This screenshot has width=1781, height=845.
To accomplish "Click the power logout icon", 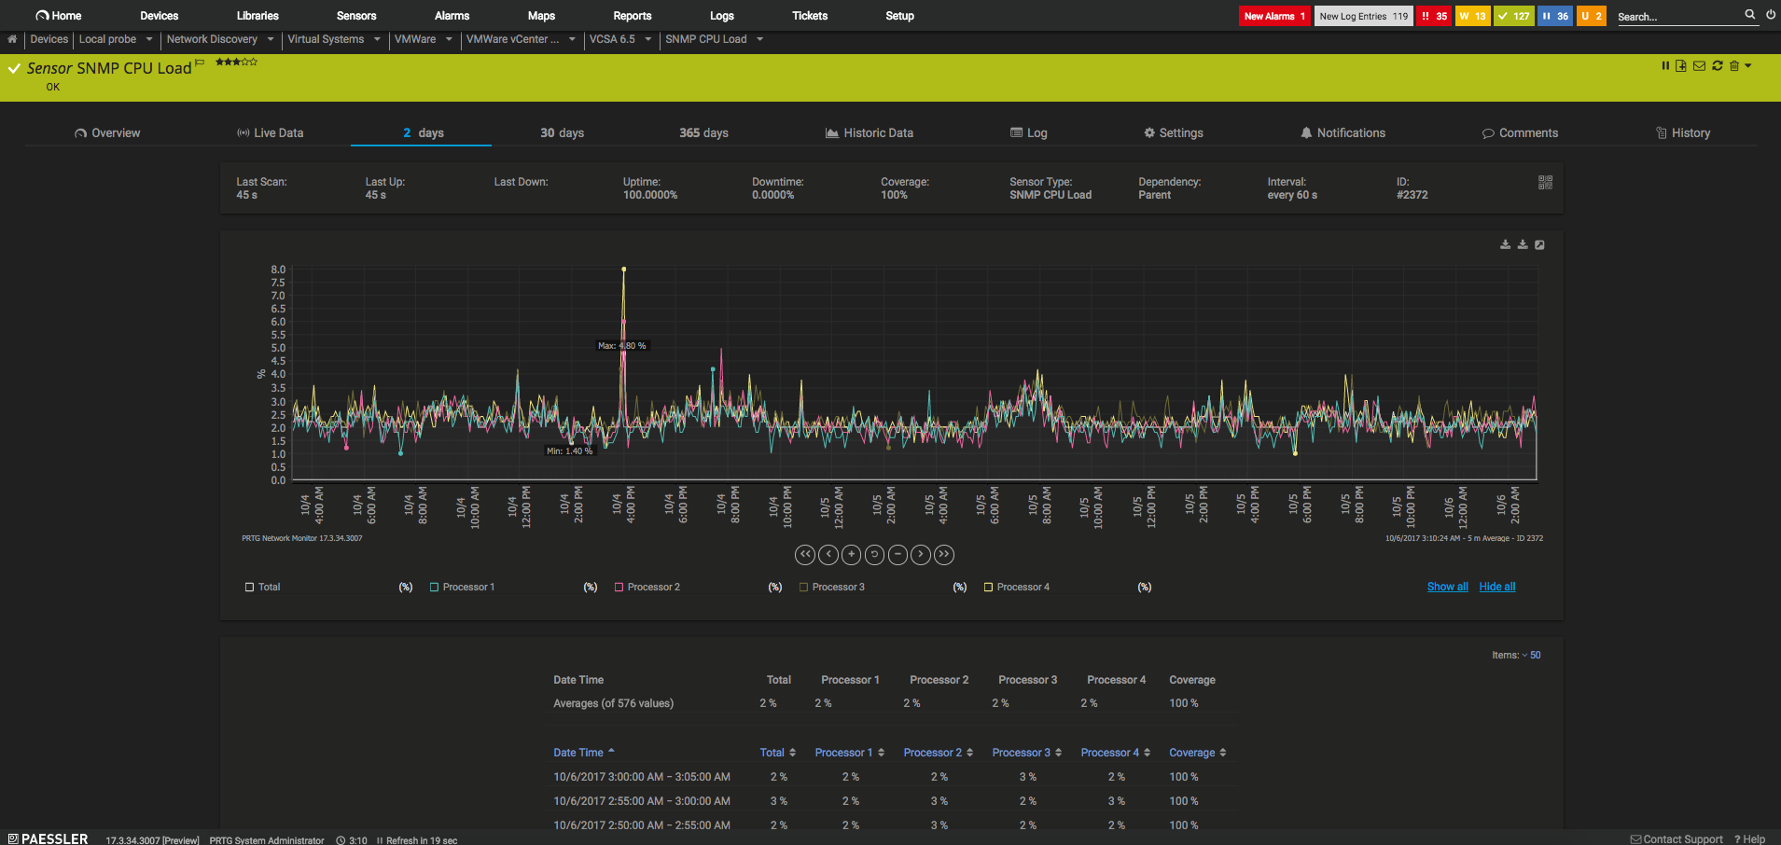I will [1771, 15].
